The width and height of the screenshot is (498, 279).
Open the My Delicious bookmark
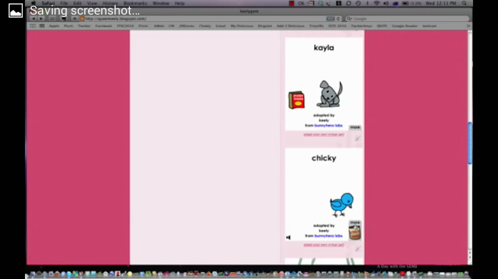(x=242, y=26)
